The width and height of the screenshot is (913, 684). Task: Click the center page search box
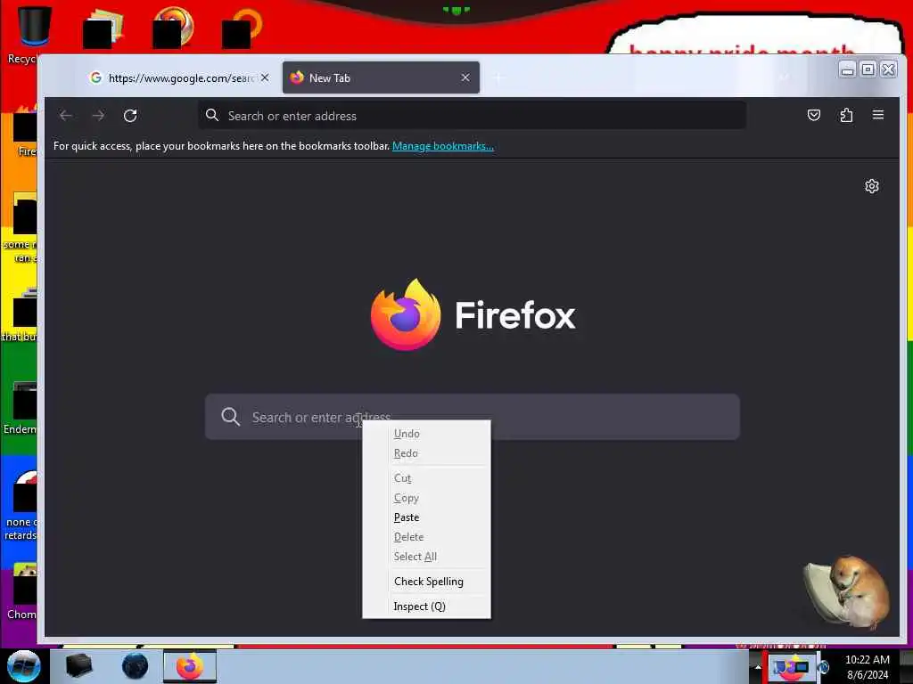(x=473, y=417)
